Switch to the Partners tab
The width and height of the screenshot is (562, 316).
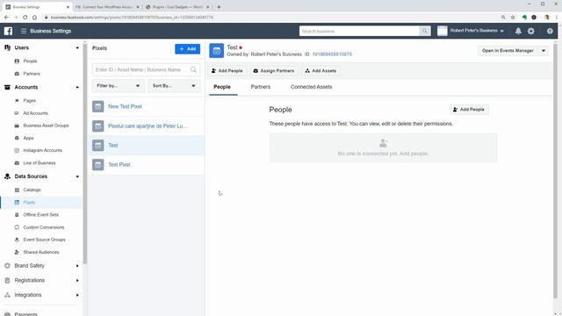pyautogui.click(x=261, y=87)
